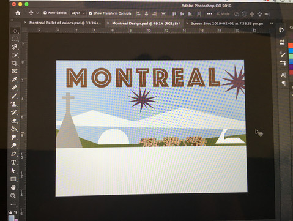Open the Character panel icon
The image size is (293, 221).
pyautogui.click(x=283, y=75)
